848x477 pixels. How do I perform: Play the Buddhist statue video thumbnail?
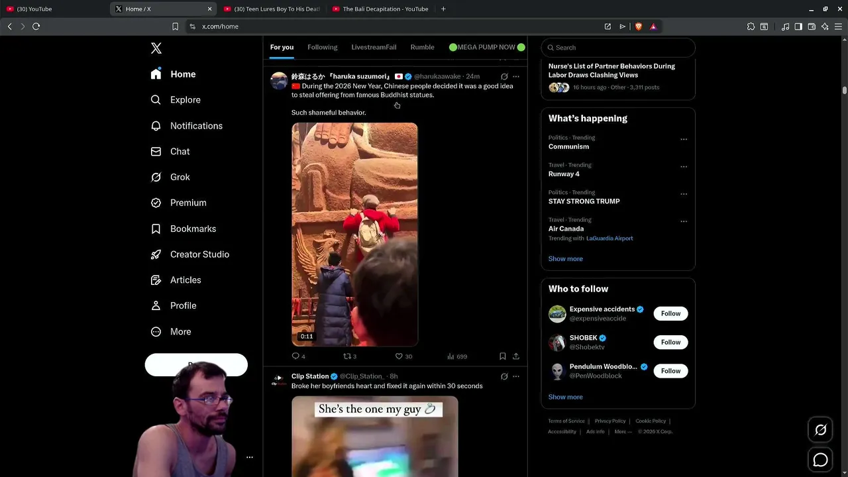(354, 235)
